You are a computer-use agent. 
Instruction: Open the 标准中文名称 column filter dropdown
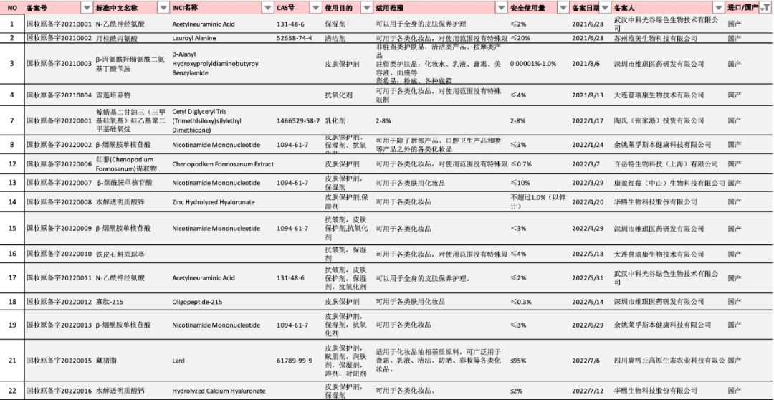point(164,7)
